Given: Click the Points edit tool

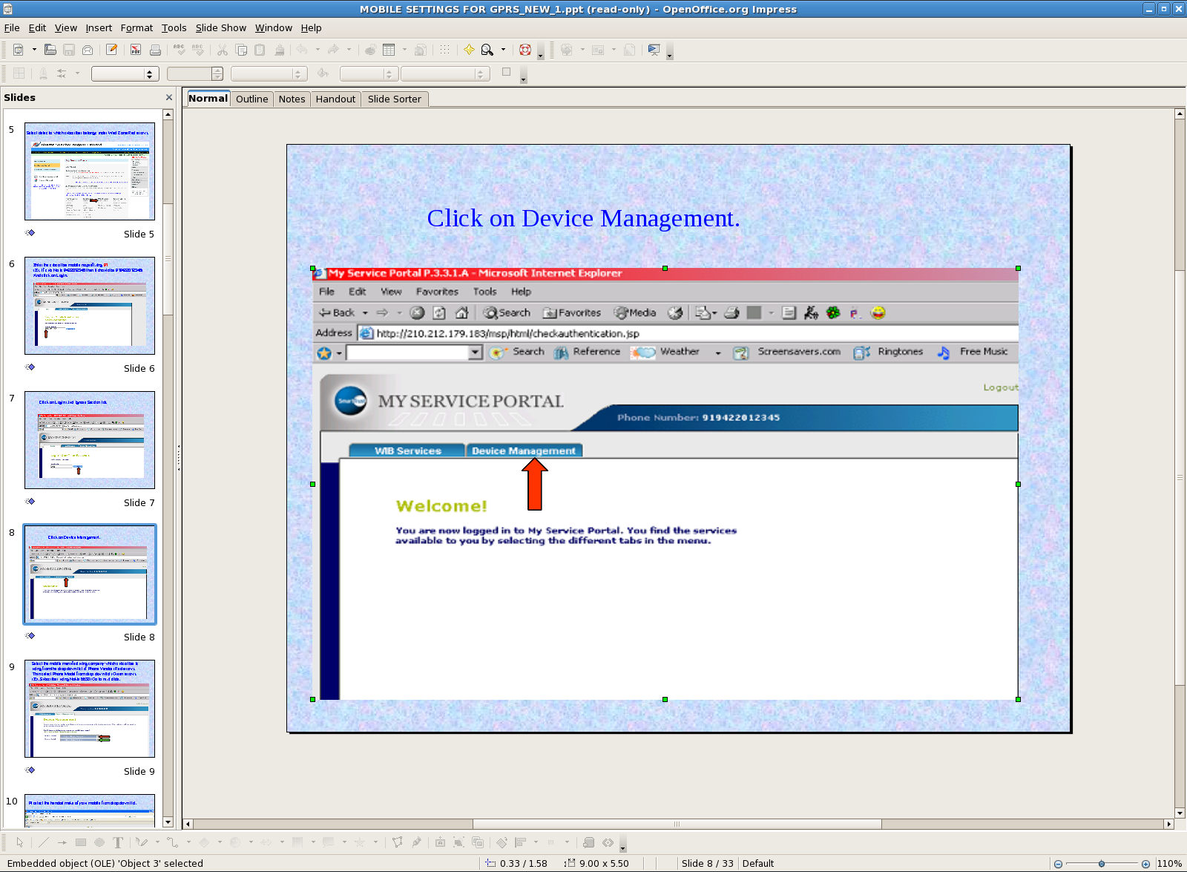Looking at the screenshot, I should point(398,842).
